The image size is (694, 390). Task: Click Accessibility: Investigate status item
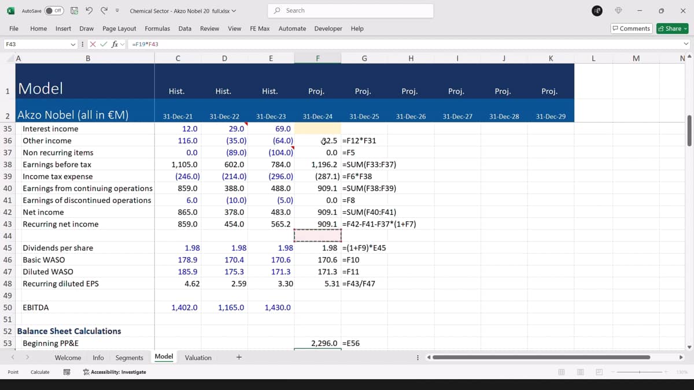[115, 372]
